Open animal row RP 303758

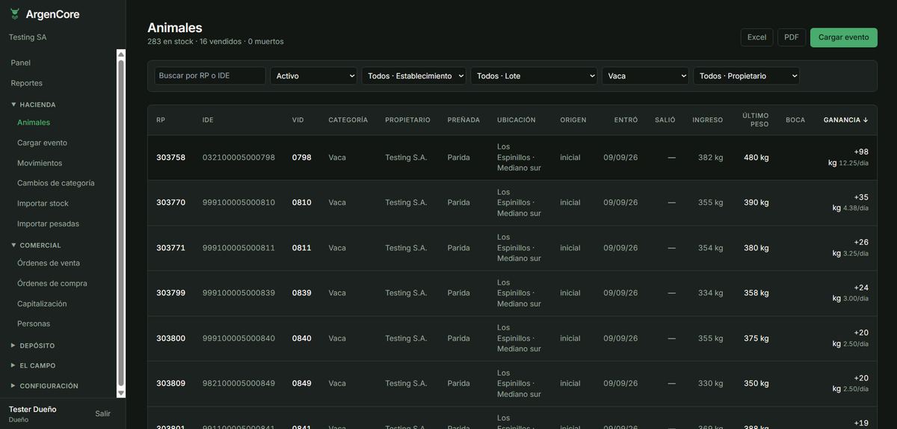click(x=512, y=158)
